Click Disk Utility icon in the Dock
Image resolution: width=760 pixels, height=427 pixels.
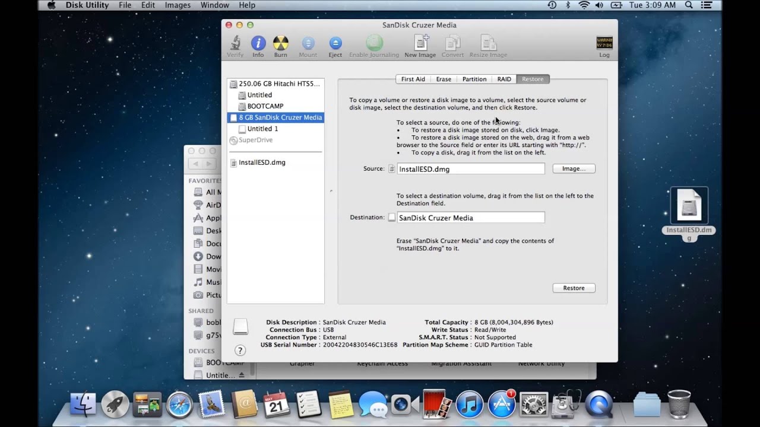pos(566,404)
